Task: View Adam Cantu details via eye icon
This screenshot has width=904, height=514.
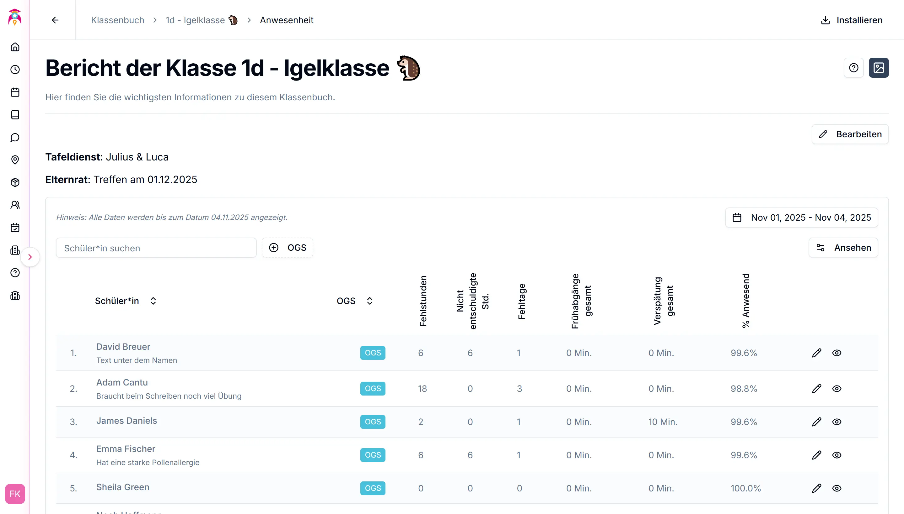Action: click(837, 388)
